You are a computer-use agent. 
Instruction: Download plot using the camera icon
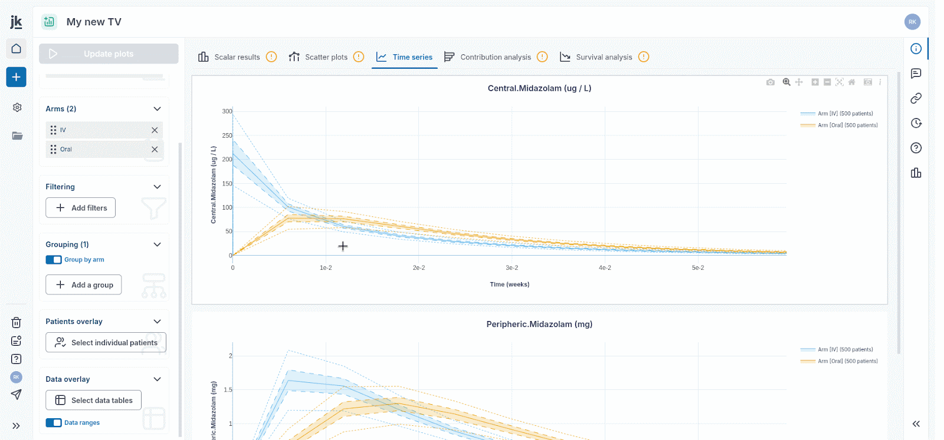(x=770, y=82)
